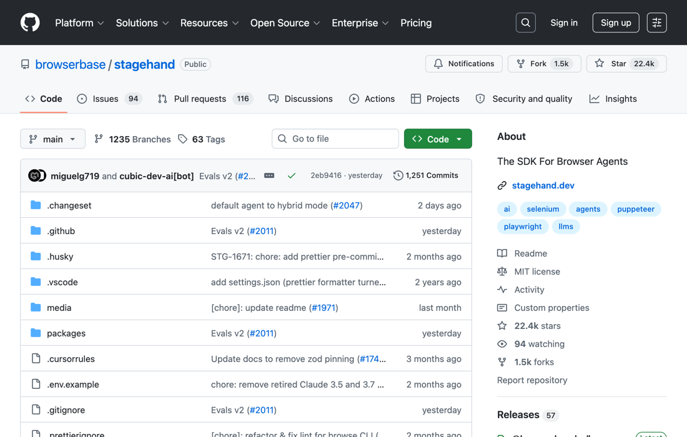Open the Activity pulse icon
The width and height of the screenshot is (687, 437).
coord(502,290)
